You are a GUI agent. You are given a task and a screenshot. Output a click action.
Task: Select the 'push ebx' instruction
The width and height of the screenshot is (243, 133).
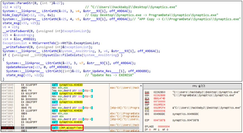tap(58, 116)
